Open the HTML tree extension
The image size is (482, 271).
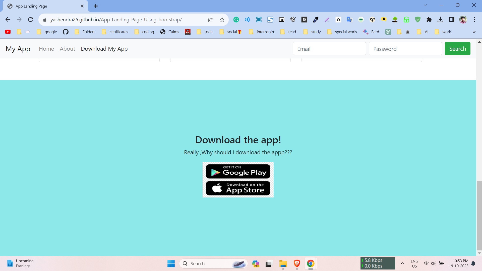(x=395, y=19)
